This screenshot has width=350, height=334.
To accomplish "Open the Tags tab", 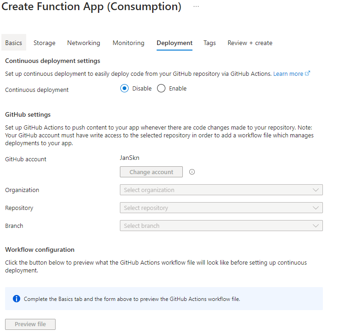I will (x=210, y=43).
